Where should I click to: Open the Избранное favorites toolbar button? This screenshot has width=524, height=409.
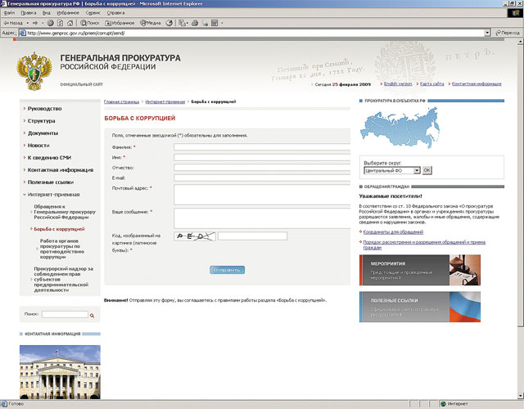pyautogui.click(x=120, y=23)
